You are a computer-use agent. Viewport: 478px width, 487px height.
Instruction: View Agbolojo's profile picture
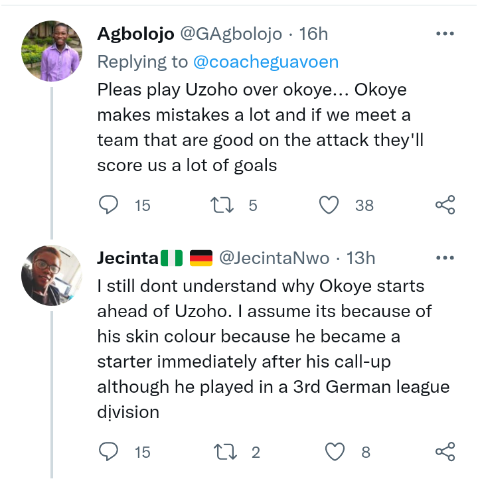[x=51, y=52]
